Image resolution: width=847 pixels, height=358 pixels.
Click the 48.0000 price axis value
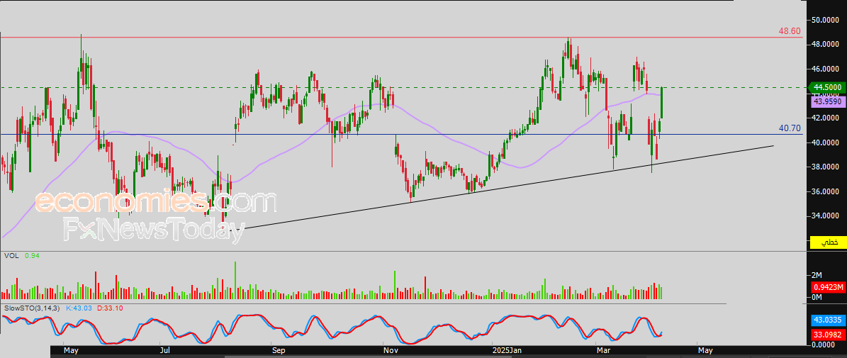[x=826, y=44]
